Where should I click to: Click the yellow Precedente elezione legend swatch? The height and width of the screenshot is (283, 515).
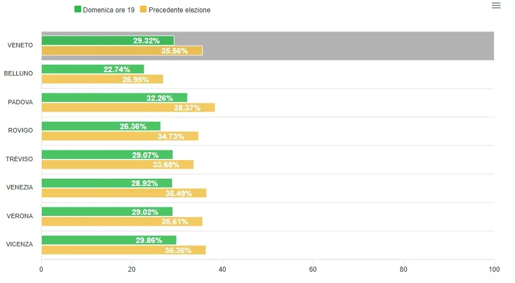pyautogui.click(x=143, y=10)
